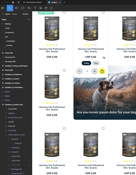The width and height of the screenshot is (136, 175).
Task: Open the Figma home tab
Action: coord(13,2)
